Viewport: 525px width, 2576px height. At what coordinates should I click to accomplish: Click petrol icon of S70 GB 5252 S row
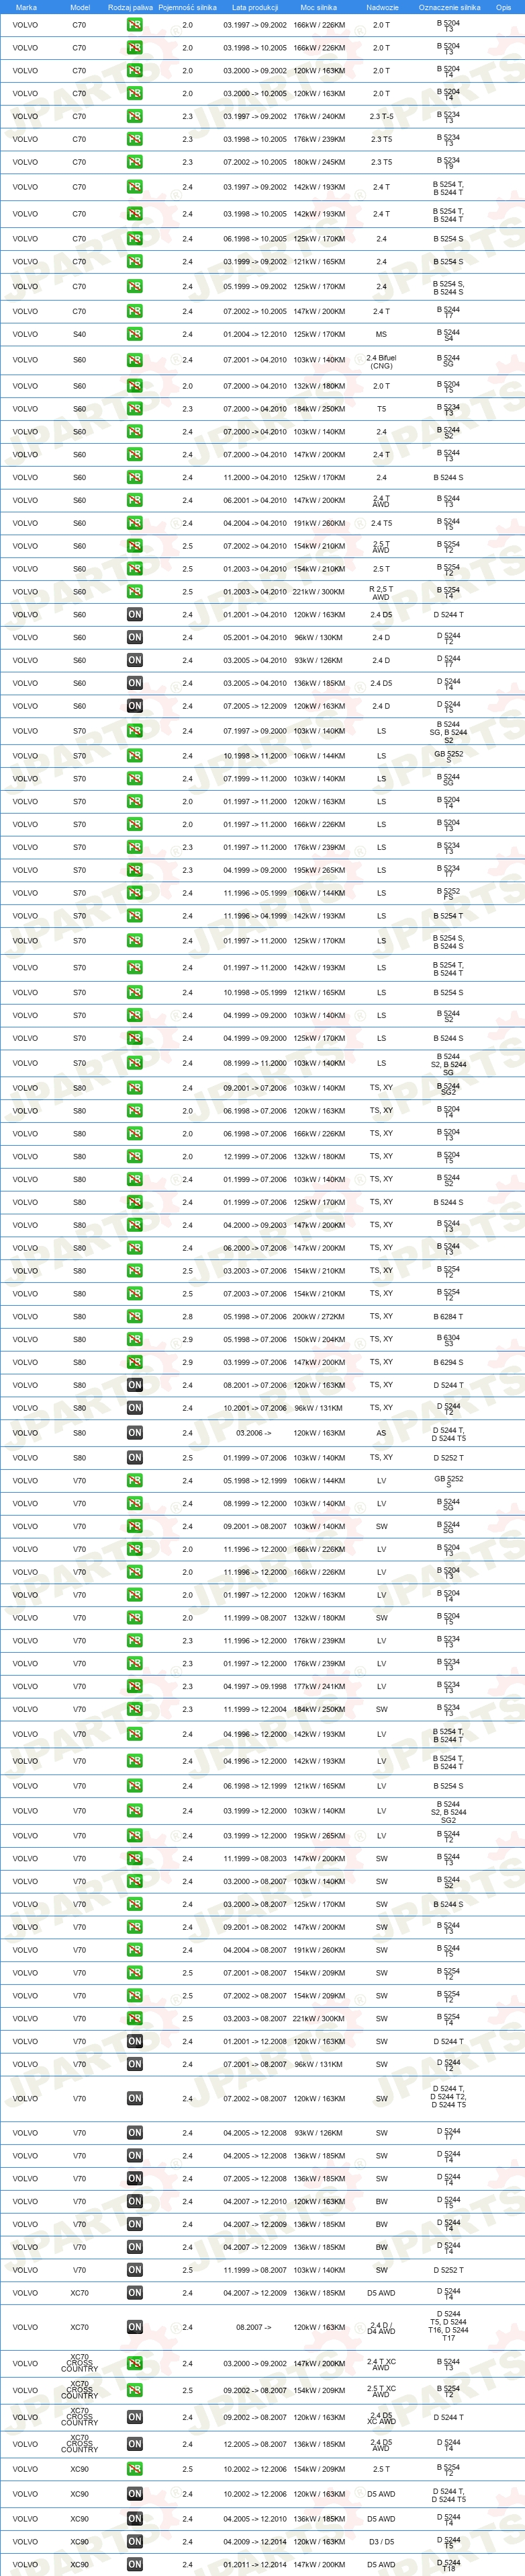(x=135, y=756)
